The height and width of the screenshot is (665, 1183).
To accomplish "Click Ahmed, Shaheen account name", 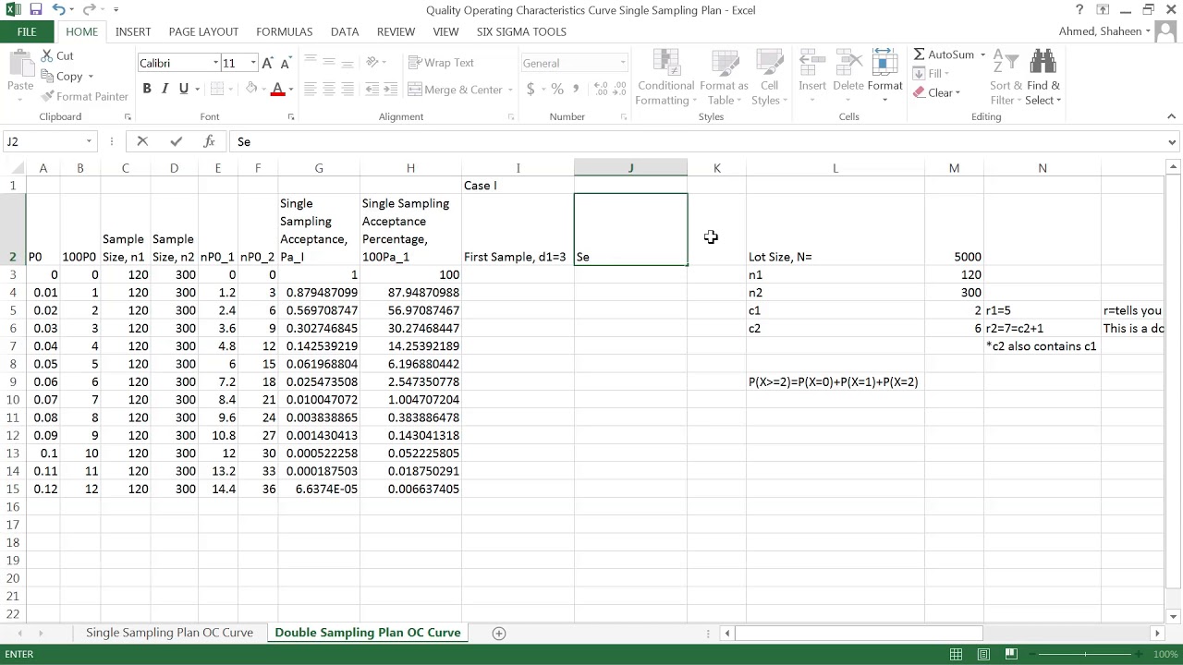I will (1100, 31).
